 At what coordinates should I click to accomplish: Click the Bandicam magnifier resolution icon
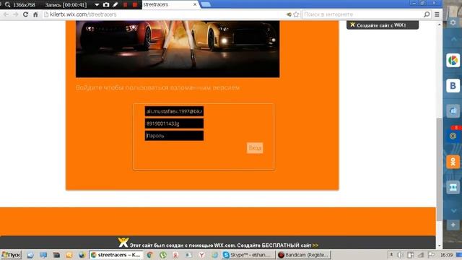point(8,5)
